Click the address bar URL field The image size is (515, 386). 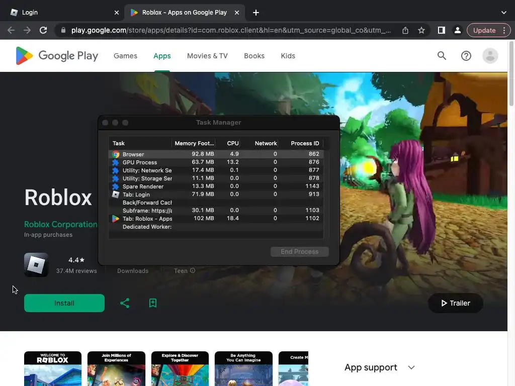click(231, 30)
